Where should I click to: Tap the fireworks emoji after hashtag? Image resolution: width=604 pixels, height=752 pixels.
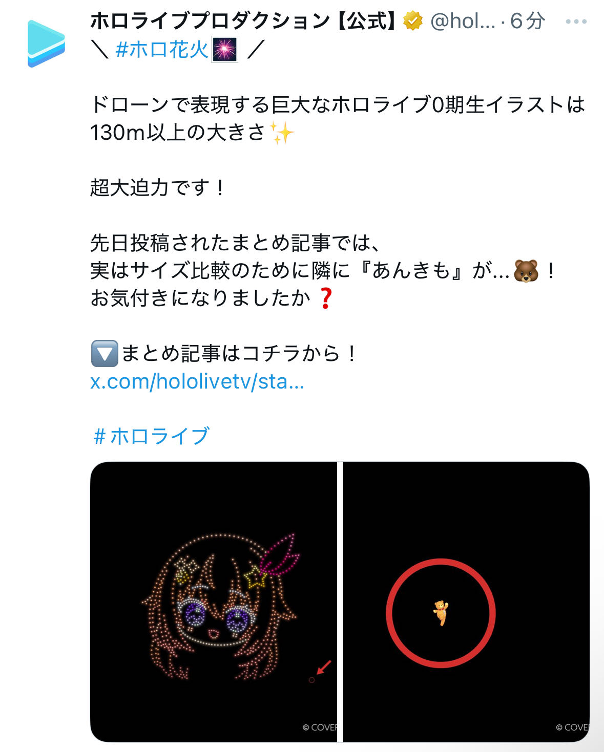point(224,50)
